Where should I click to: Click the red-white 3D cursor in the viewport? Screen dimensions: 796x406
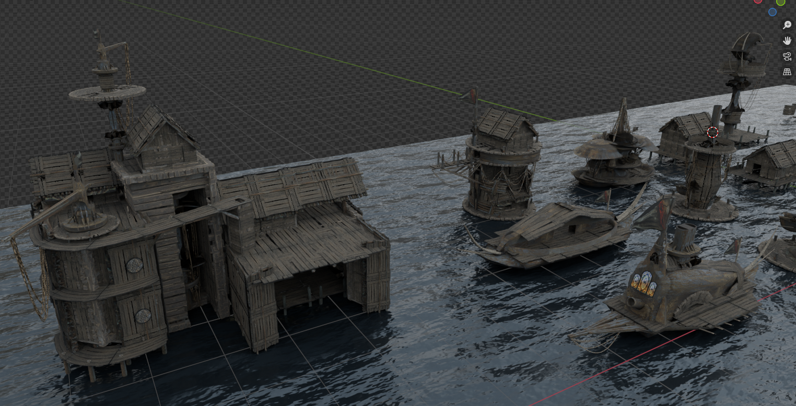click(713, 132)
